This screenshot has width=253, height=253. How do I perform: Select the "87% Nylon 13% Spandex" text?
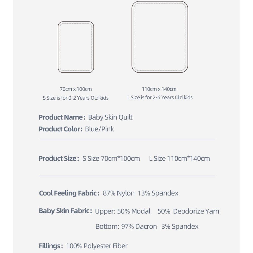140,193
